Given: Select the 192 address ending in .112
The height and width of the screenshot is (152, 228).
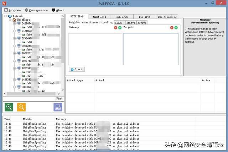Looking at the screenshot, I should pyautogui.click(x=35, y=91).
